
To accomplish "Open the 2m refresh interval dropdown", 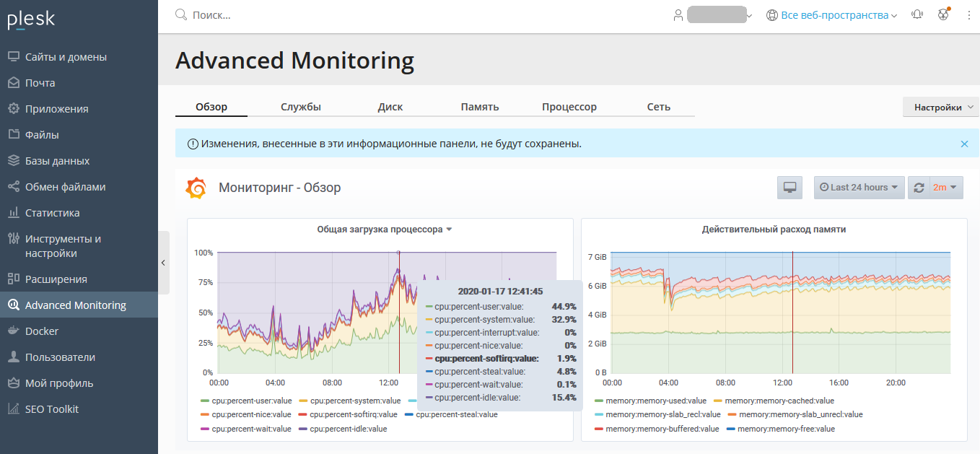I will coord(947,188).
